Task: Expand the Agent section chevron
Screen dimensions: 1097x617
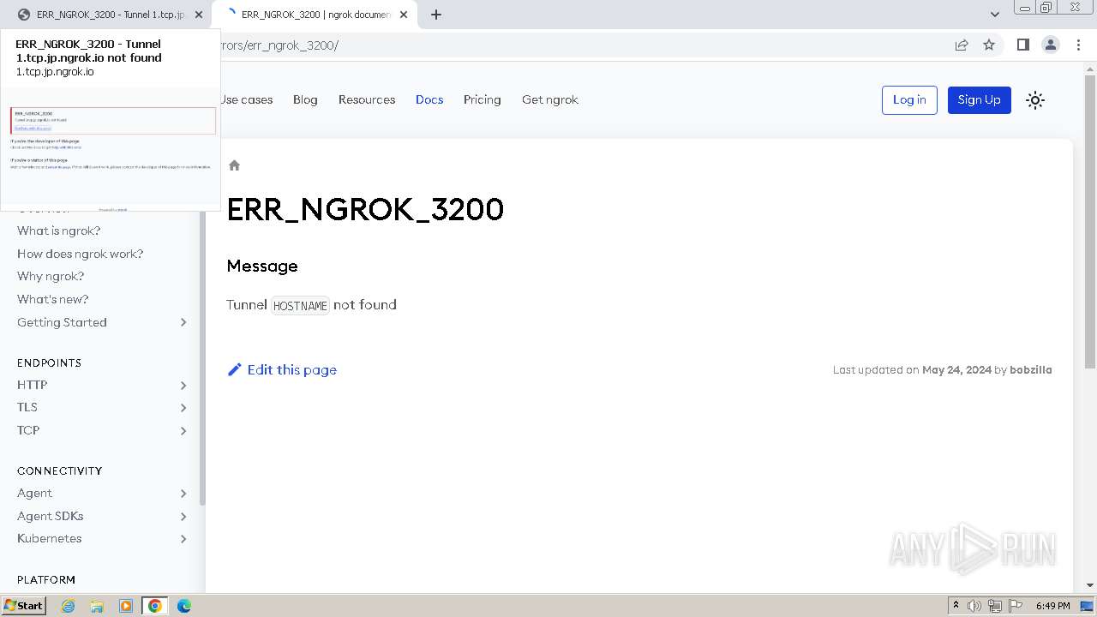Action: click(x=183, y=493)
